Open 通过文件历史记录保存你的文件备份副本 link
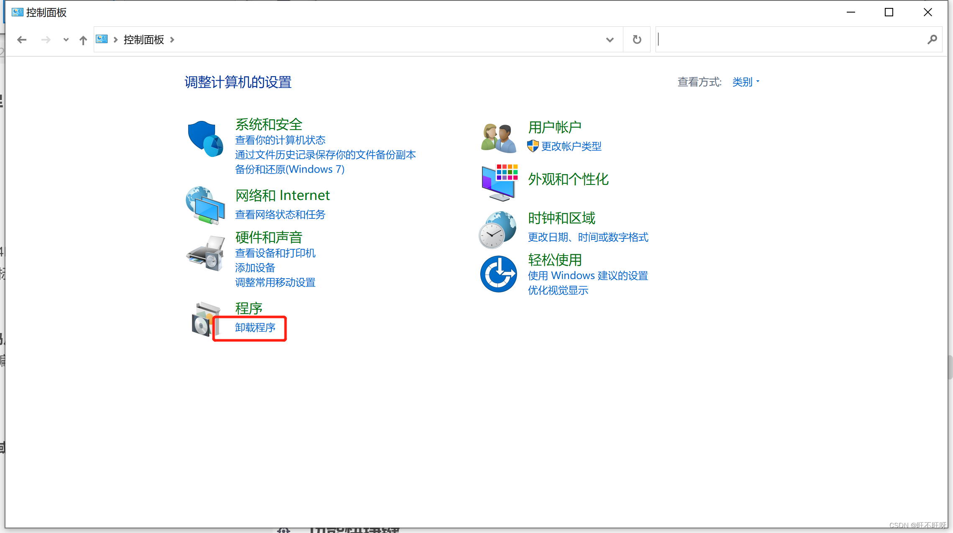This screenshot has height=533, width=953. 325,155
